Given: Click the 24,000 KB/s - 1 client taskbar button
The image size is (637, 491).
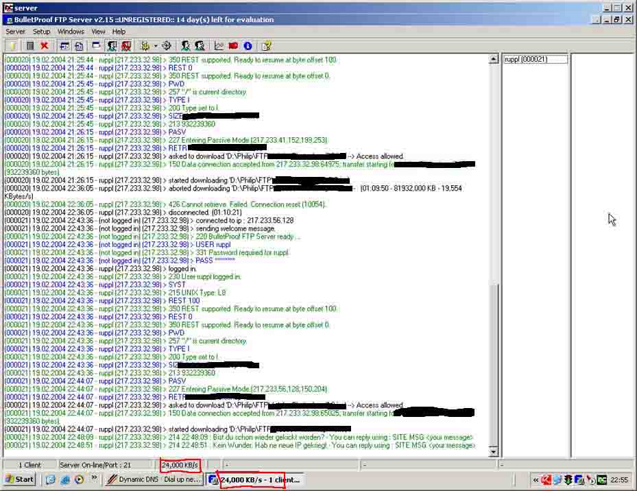Looking at the screenshot, I should click(x=255, y=479).
